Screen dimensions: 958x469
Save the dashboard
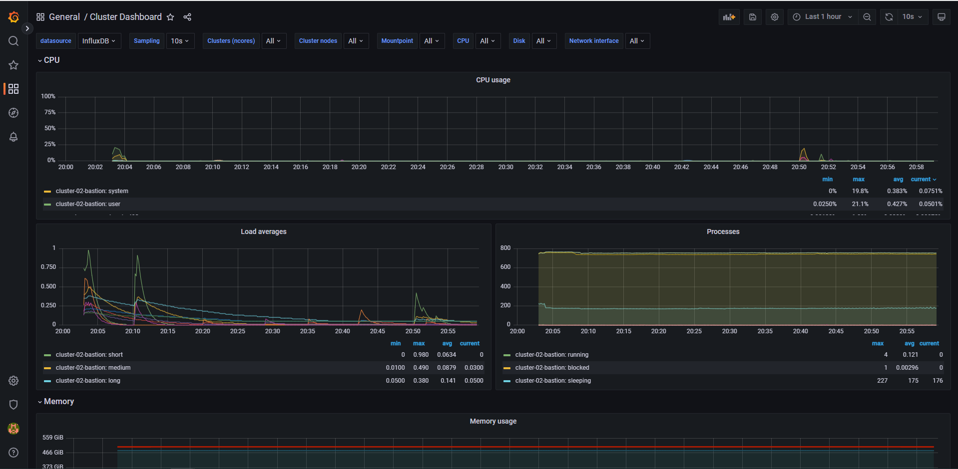click(x=753, y=17)
